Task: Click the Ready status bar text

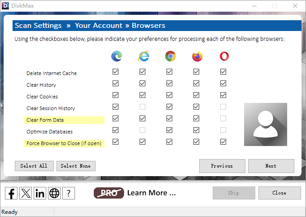Action: pyautogui.click(x=9, y=212)
